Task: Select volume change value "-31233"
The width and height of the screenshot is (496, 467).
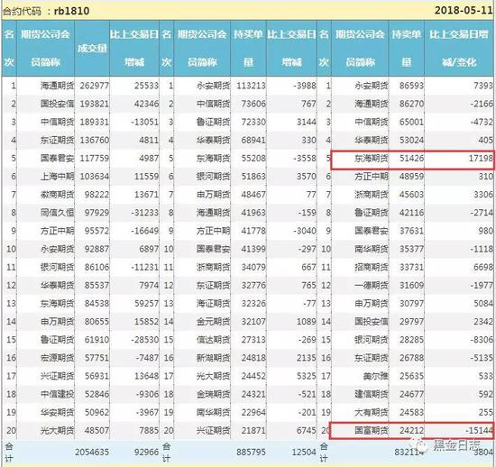Action: click(145, 213)
